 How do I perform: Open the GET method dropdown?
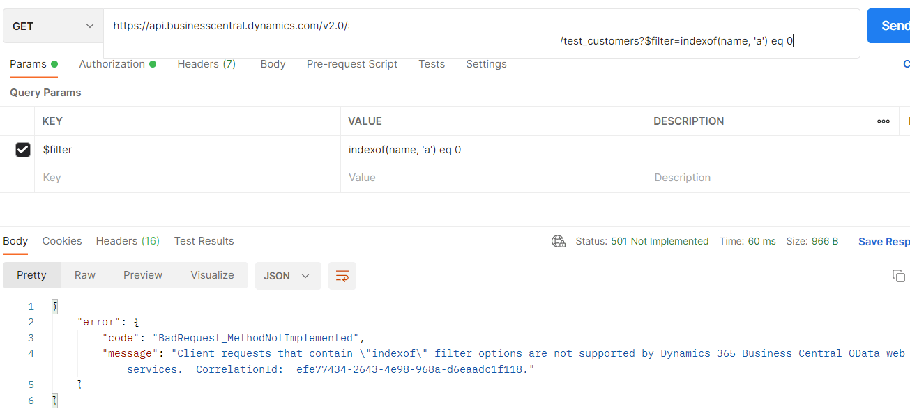click(x=52, y=26)
